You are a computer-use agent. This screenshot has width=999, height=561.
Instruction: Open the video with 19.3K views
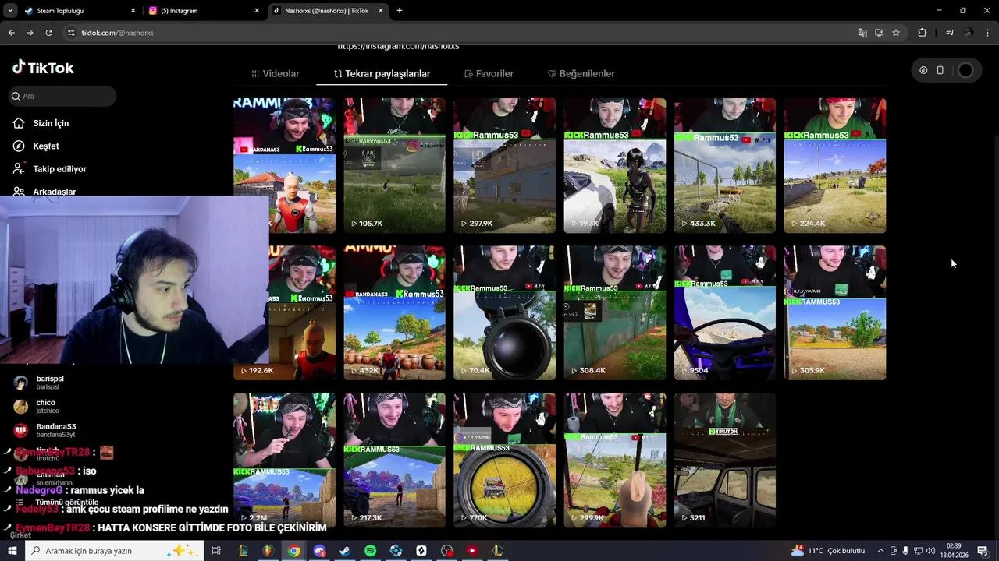coord(615,165)
